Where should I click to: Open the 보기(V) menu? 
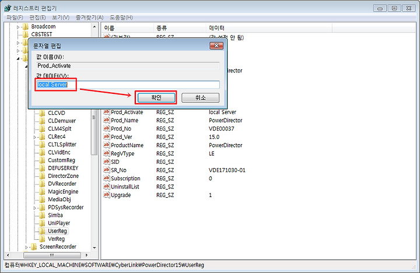point(61,17)
